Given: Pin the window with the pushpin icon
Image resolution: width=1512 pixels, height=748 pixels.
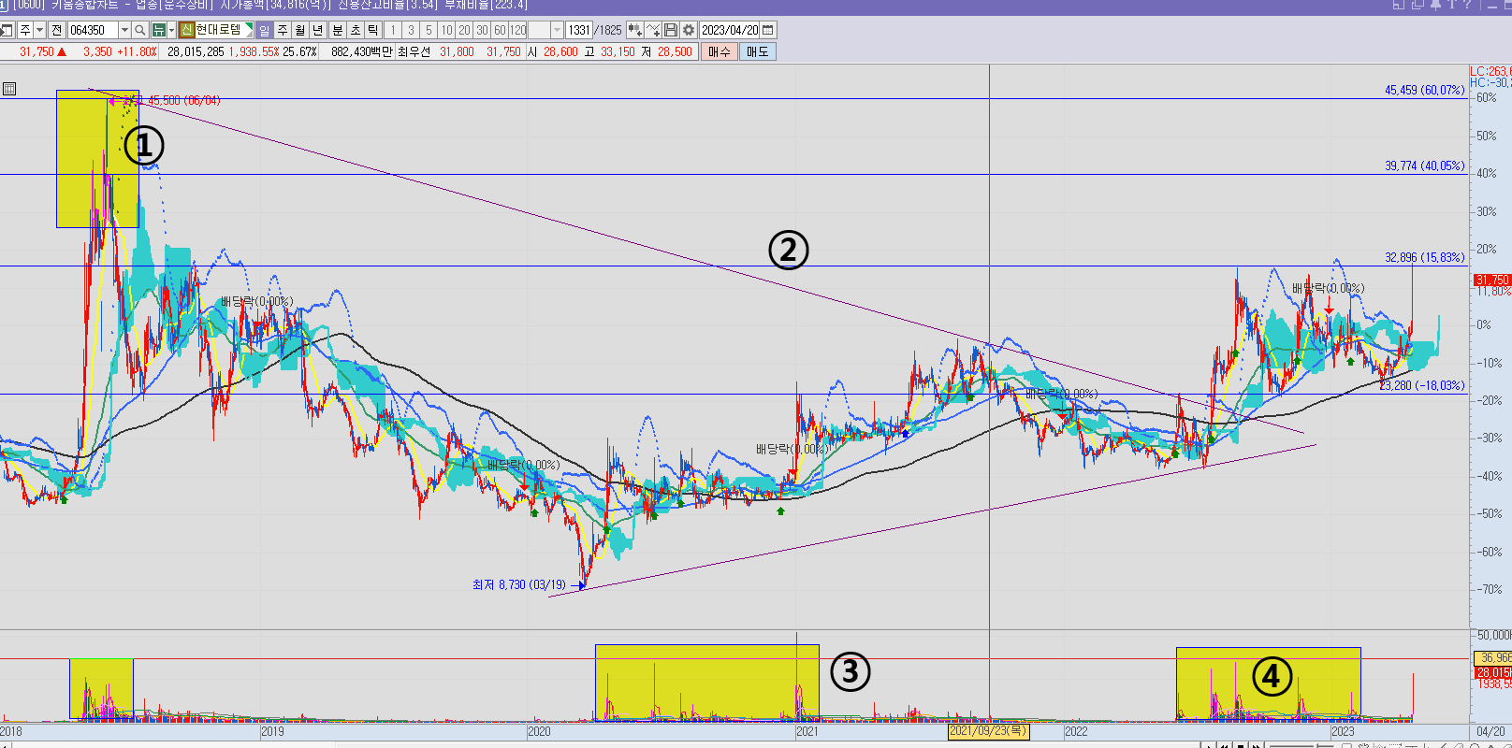Looking at the screenshot, I should [1435, 5].
